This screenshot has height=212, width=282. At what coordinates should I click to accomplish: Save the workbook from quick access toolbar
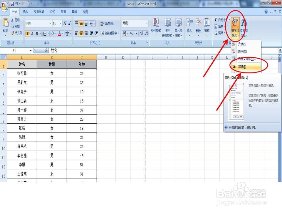(x=12, y=4)
